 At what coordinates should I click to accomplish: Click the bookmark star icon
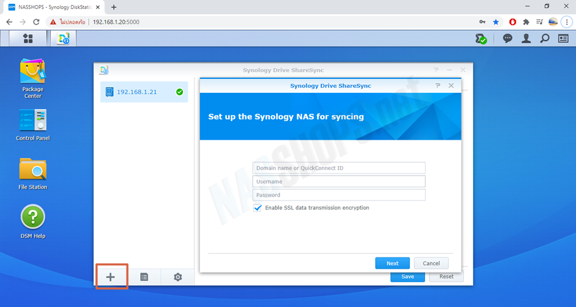pos(496,22)
